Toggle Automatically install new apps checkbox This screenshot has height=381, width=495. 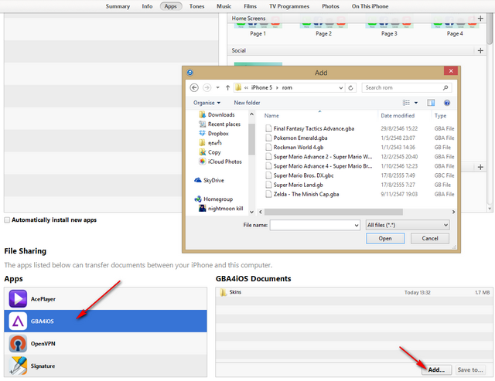click(7, 219)
